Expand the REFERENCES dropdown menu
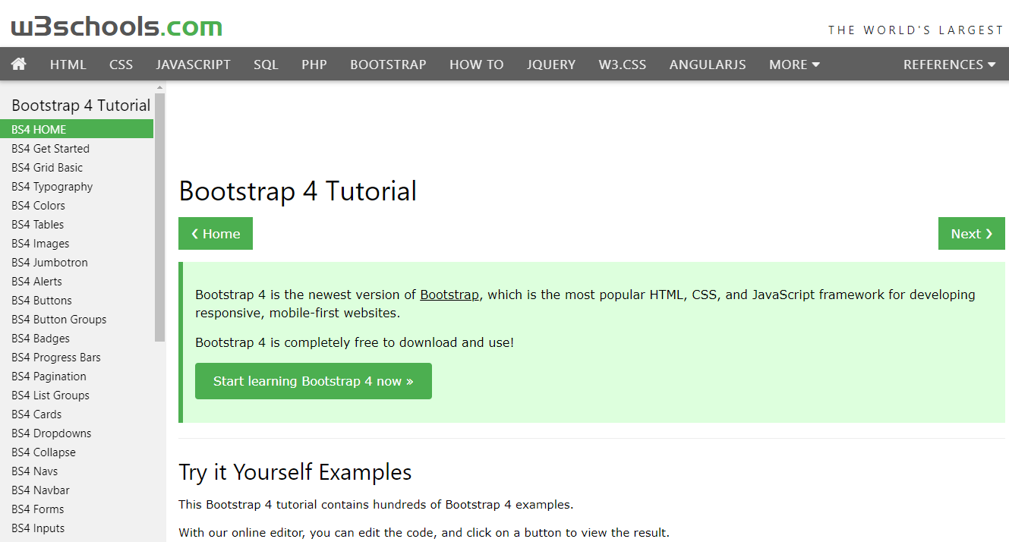 click(949, 65)
